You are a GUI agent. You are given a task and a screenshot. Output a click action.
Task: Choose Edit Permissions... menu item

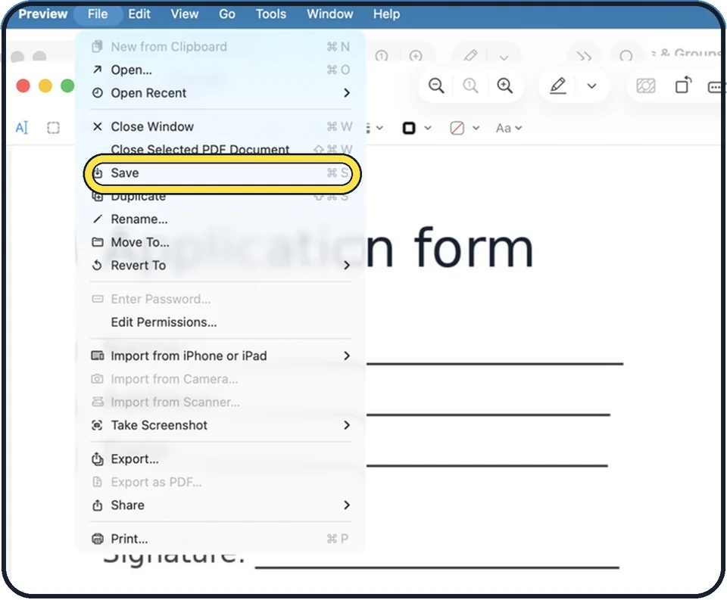[x=220, y=322]
